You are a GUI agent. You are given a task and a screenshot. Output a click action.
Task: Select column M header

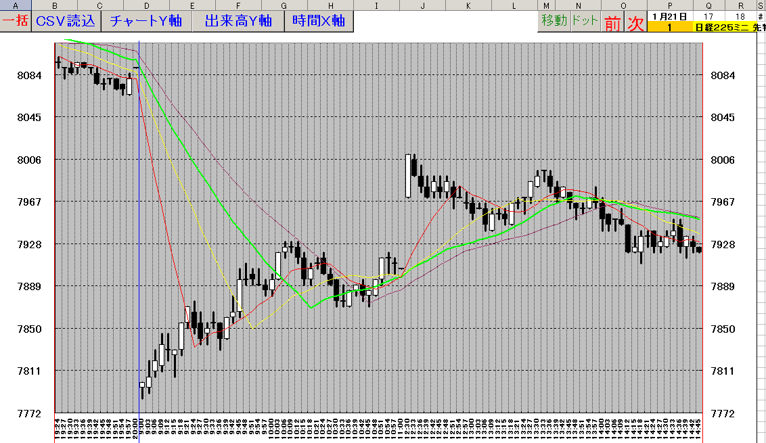[546, 5]
